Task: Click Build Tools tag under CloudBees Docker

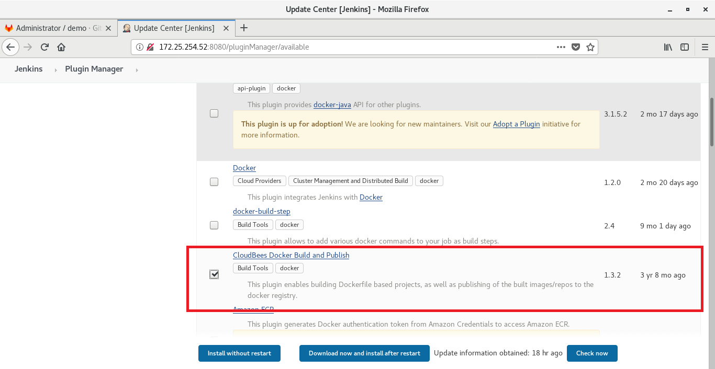Action: point(253,268)
